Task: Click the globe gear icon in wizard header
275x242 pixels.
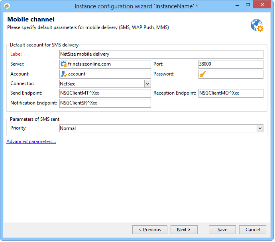Action: [257, 25]
